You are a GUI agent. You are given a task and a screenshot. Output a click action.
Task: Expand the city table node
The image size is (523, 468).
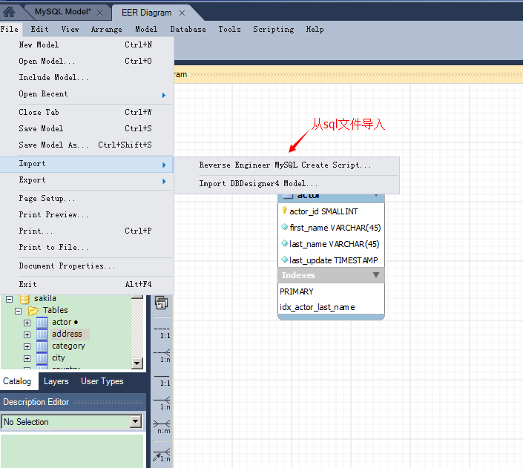pyautogui.click(x=27, y=358)
